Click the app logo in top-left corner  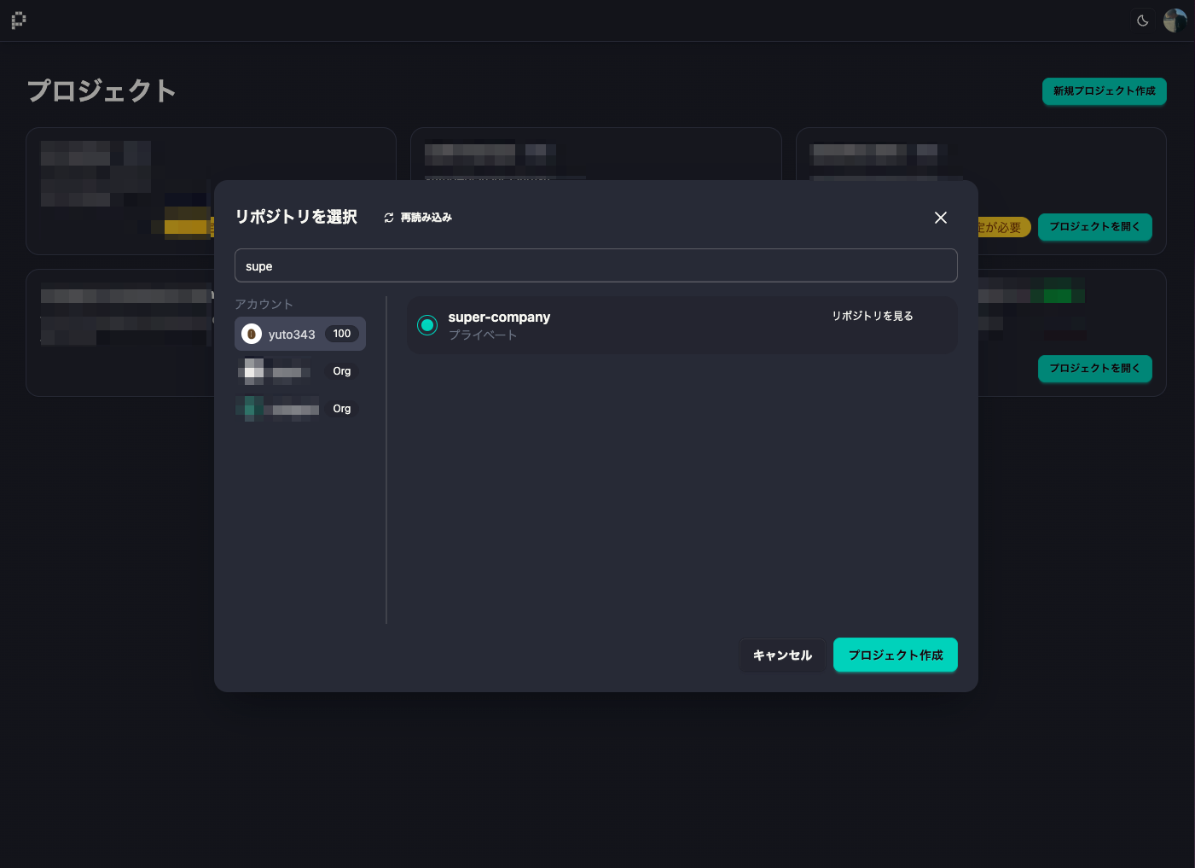tap(19, 20)
